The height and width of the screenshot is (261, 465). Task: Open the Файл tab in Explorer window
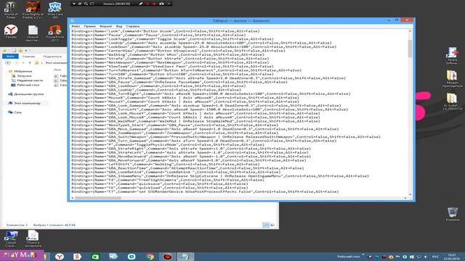[x=10, y=57]
